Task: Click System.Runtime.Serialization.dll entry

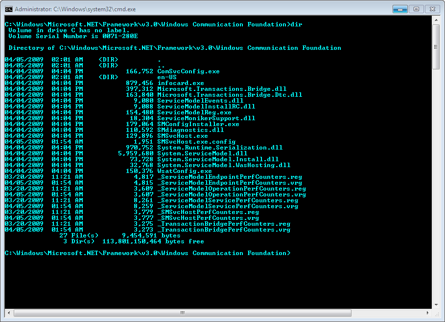Action: click(x=220, y=148)
